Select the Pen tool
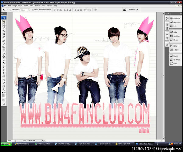The width and height of the screenshot is (183, 152). click(4, 67)
